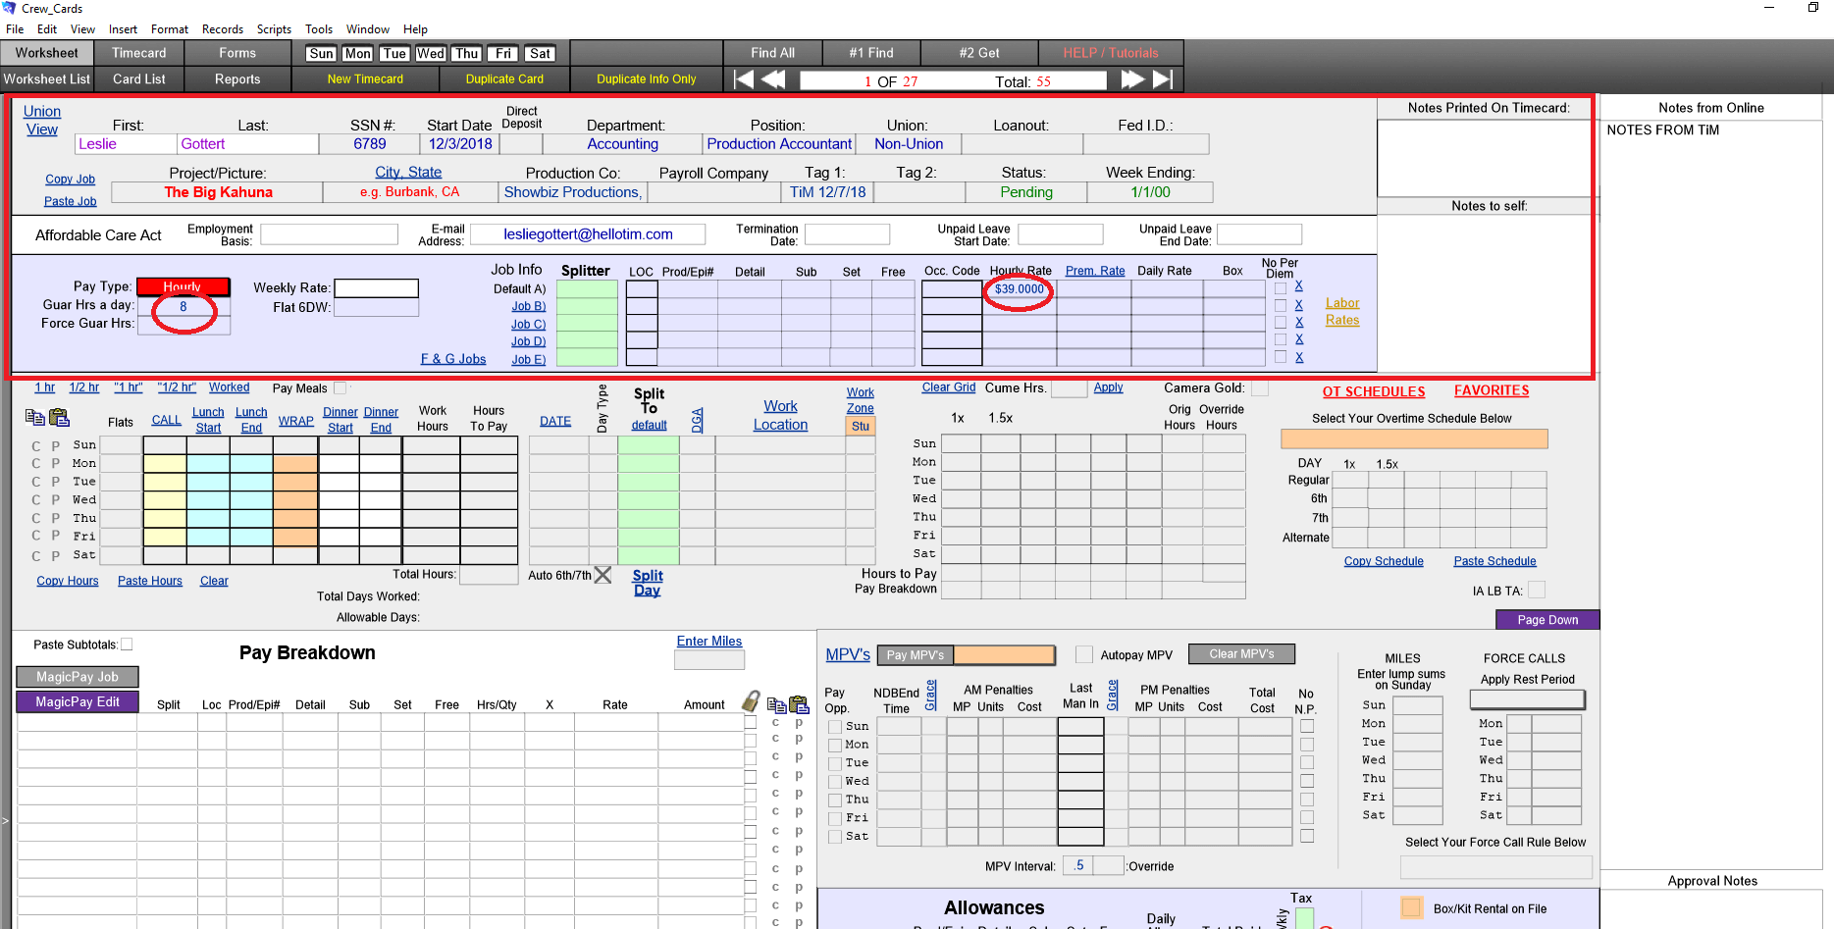Viewport: 1834px width, 929px height.
Task: Click the C copy marker for Mon row
Action: click(x=36, y=463)
